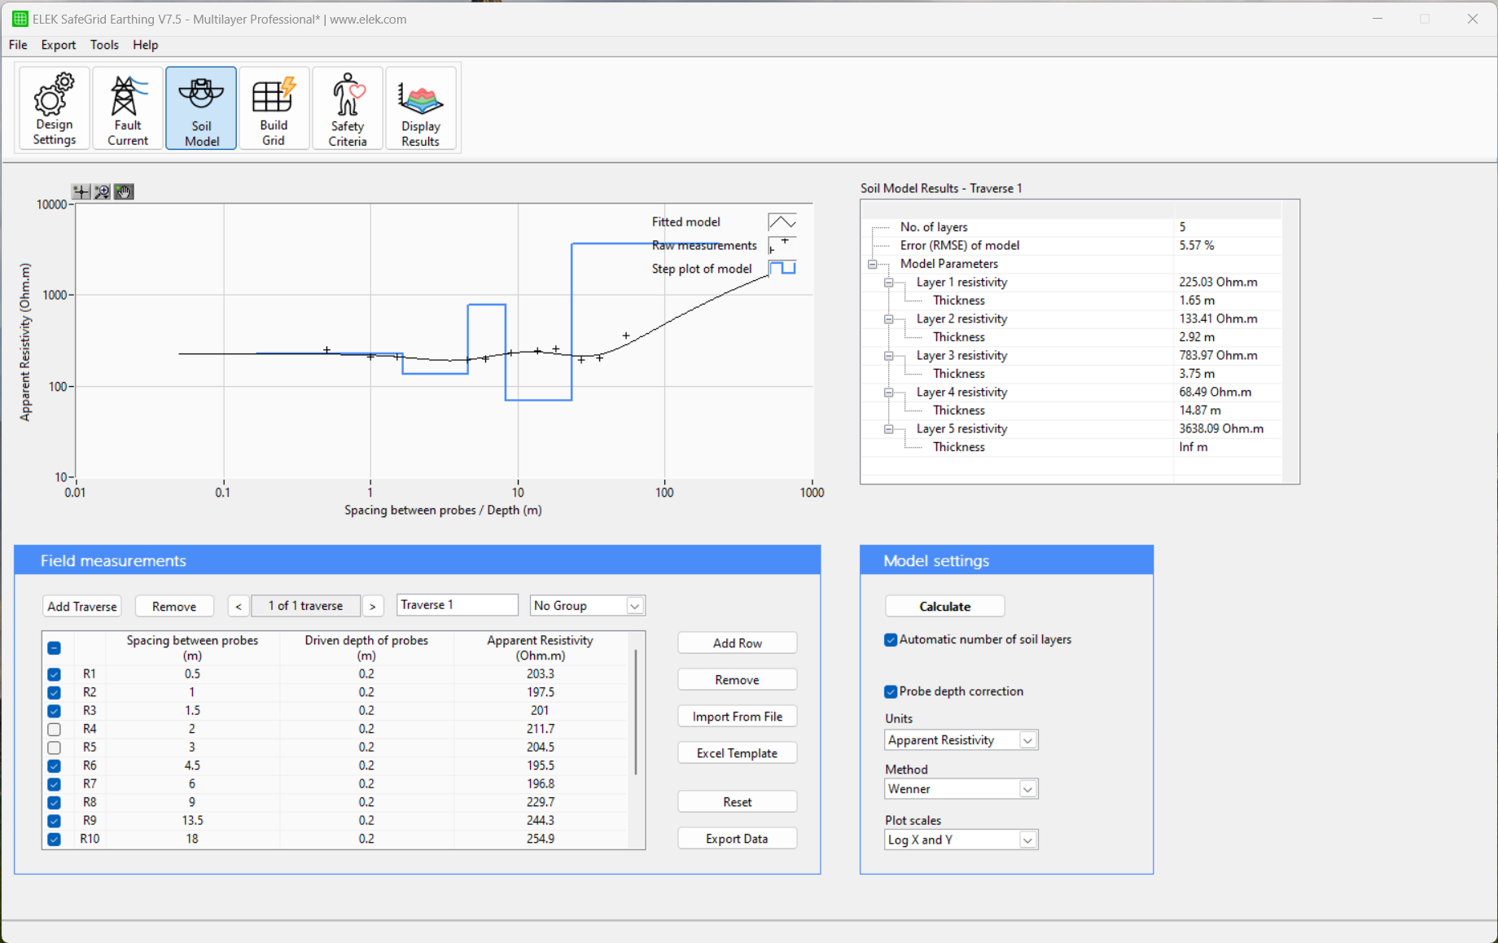Uncheck the R6 measurement row checkbox

point(54,765)
